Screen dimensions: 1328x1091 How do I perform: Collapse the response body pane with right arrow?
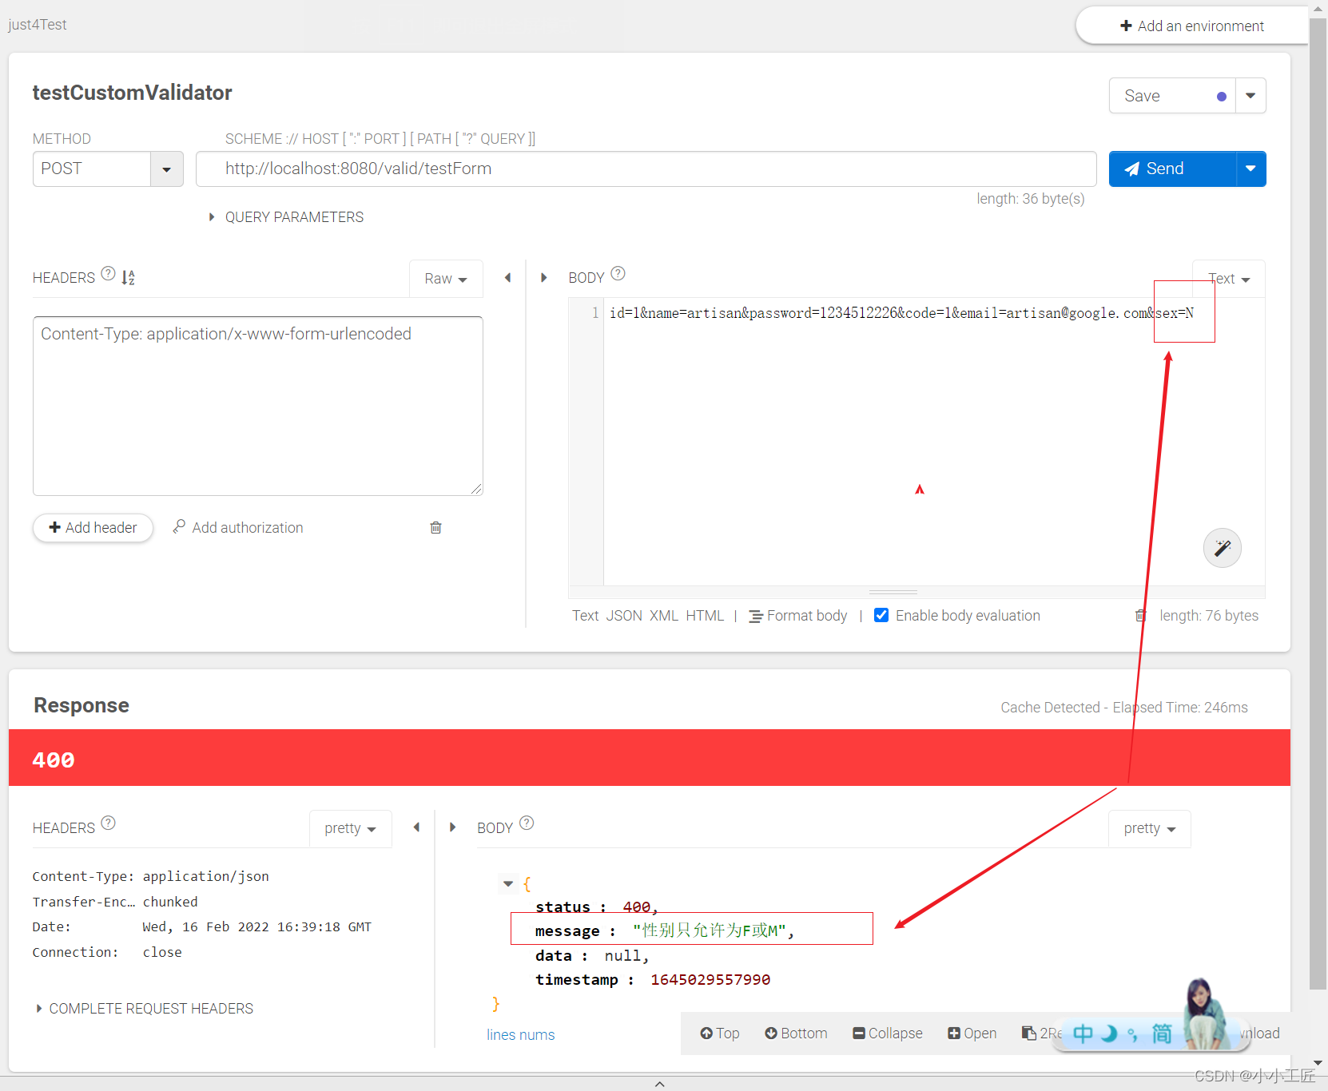(x=452, y=827)
